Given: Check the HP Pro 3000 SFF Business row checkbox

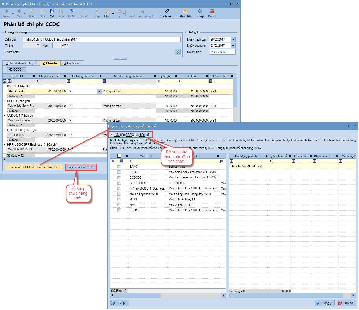Looking at the screenshot, I should [119, 188].
